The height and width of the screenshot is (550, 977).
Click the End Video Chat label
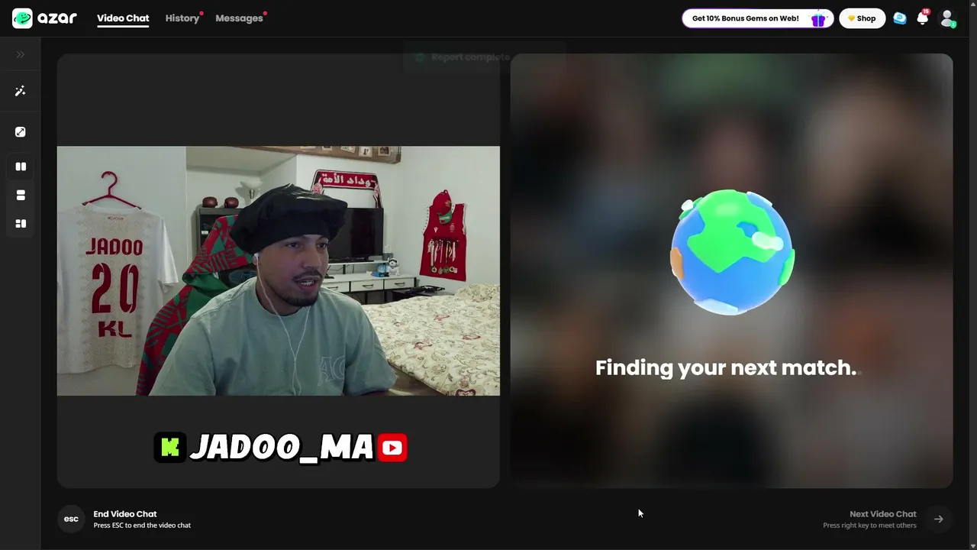tap(125, 514)
